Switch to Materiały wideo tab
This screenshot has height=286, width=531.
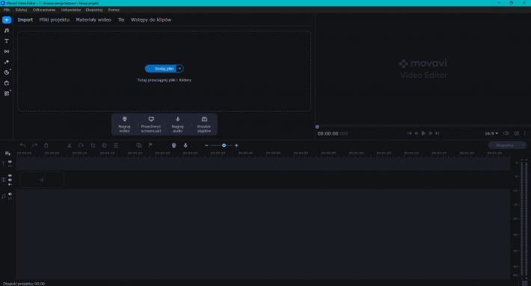tap(93, 20)
